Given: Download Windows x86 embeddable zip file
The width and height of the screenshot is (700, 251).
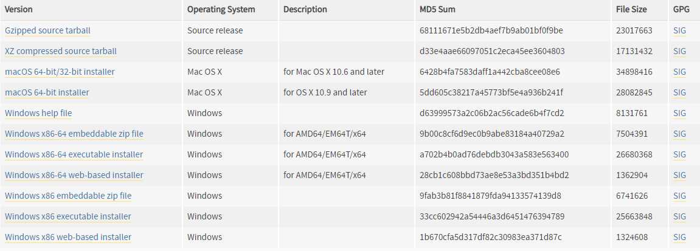Looking at the screenshot, I should coord(68,196).
